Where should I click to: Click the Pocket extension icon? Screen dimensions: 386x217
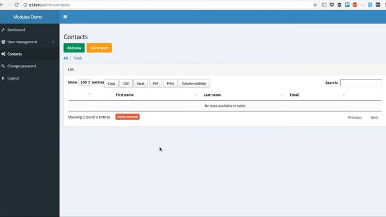[332, 5]
